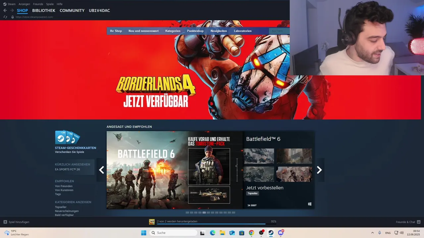
Task: Open Outlook from the taskbar
Action: tap(232, 233)
